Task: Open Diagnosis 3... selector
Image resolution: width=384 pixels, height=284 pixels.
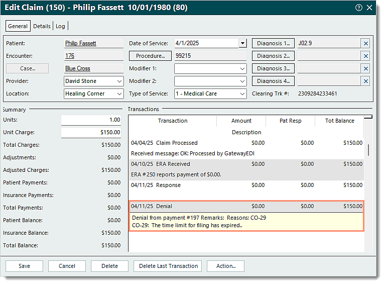Action: point(273,68)
